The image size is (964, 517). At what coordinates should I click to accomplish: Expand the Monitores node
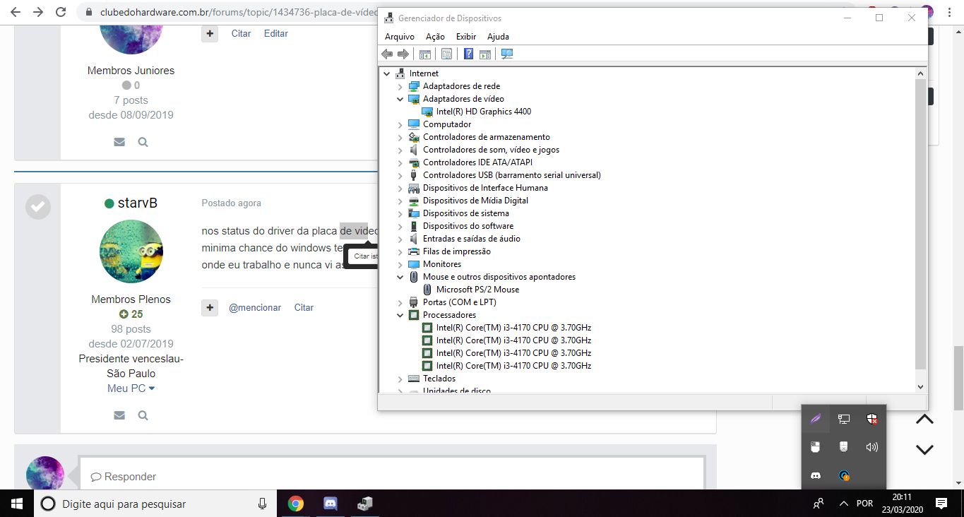[400, 264]
